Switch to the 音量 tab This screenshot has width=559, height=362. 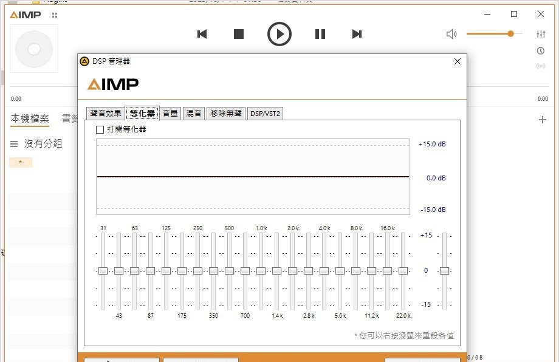tap(170, 113)
